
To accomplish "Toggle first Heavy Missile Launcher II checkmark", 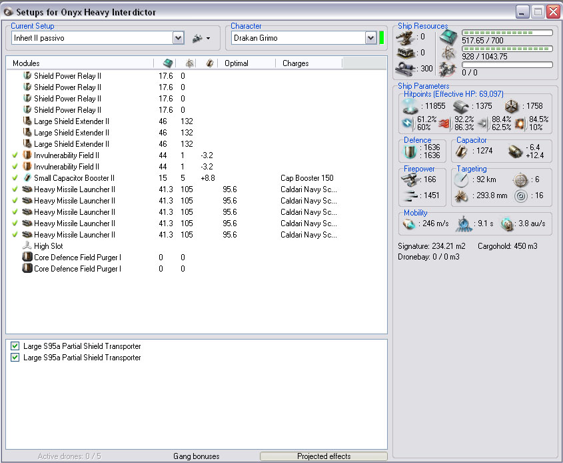I will coord(15,189).
